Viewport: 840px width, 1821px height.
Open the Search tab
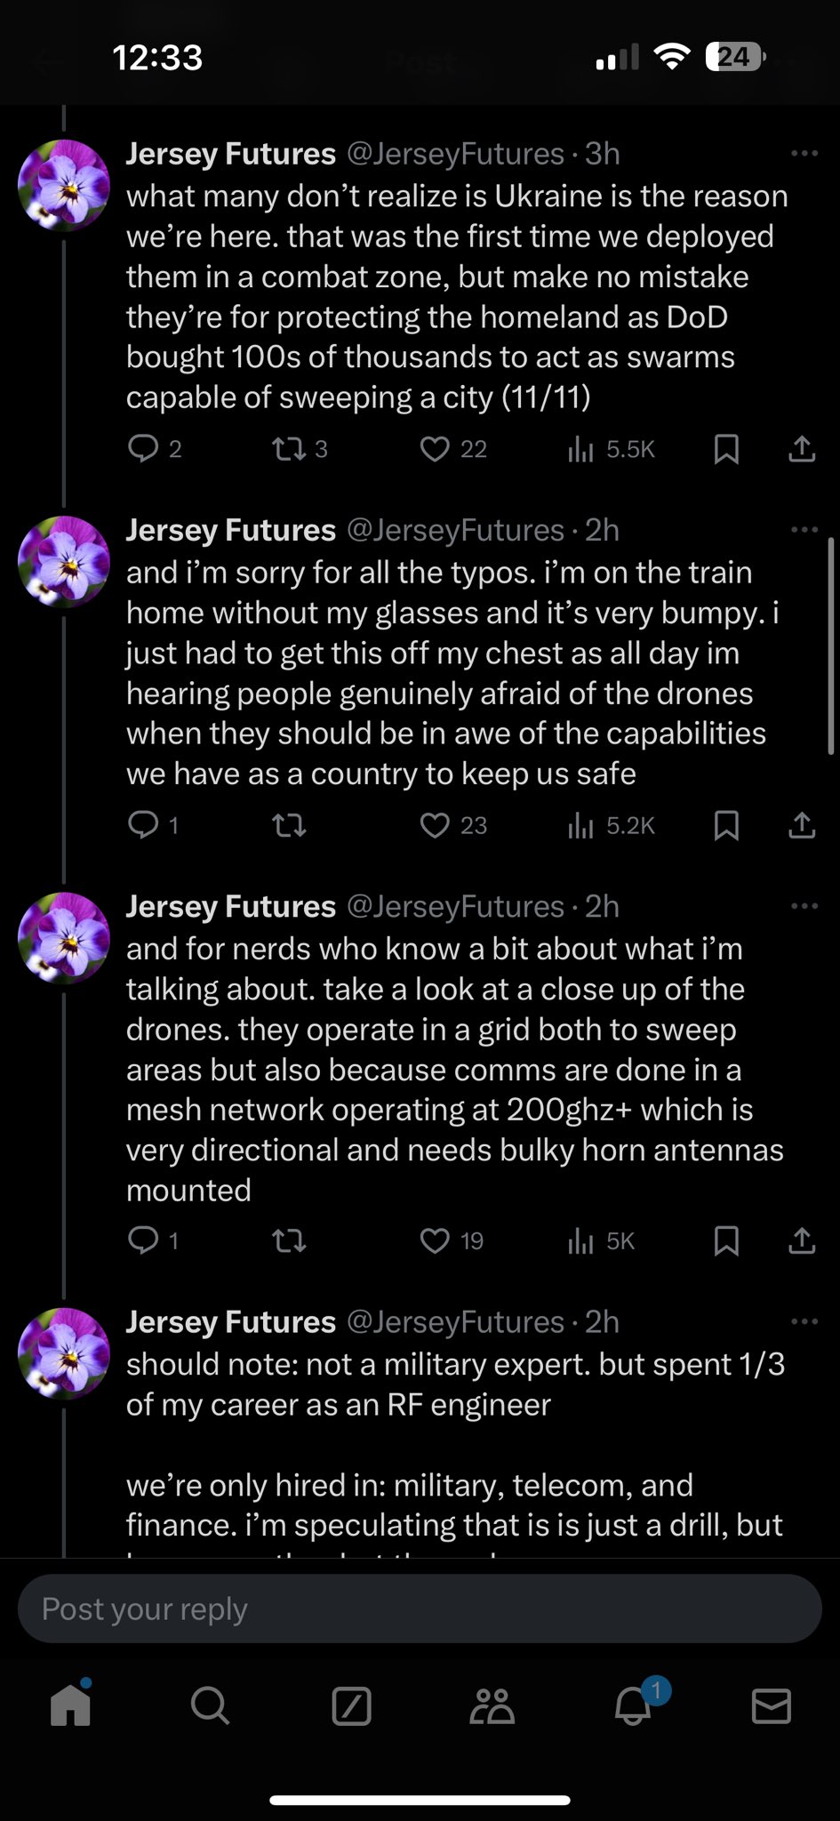click(x=210, y=1705)
